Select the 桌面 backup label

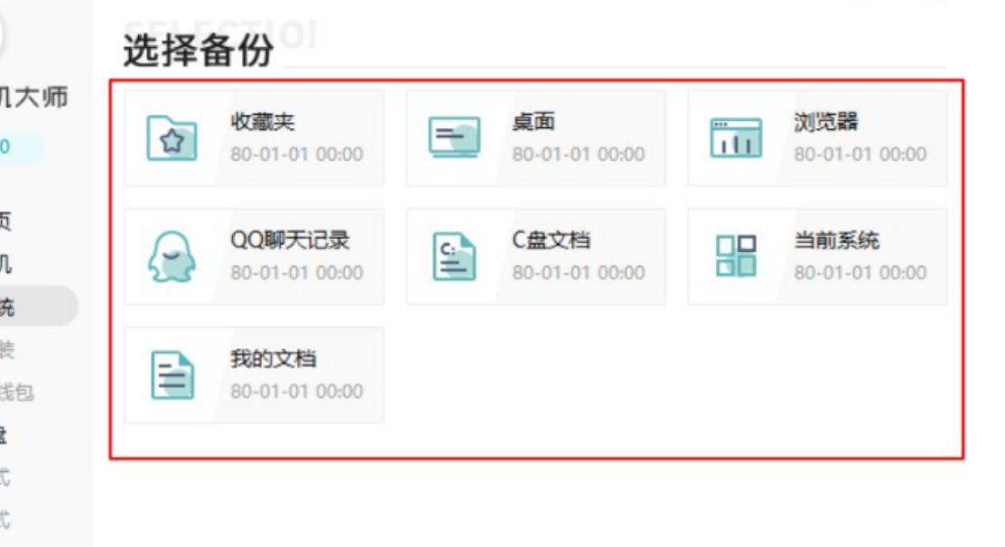click(x=533, y=122)
